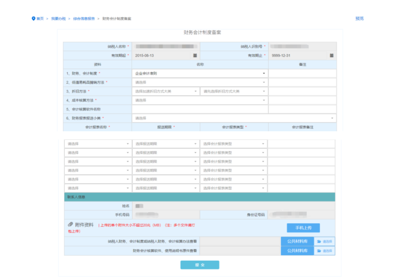The image size is (400, 278).
Task: Navigate to 我要办税 breadcrumb link
Action: coord(58,18)
